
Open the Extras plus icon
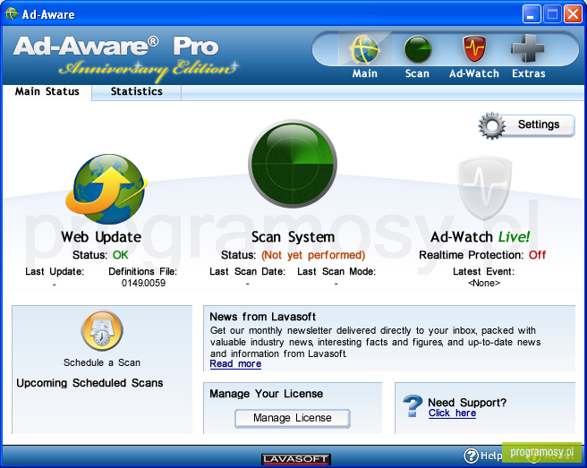click(528, 48)
